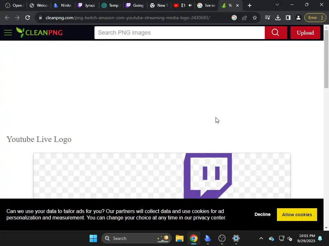Click the taskbar Search box
The width and height of the screenshot is (329, 246).
pyautogui.click(x=137, y=238)
